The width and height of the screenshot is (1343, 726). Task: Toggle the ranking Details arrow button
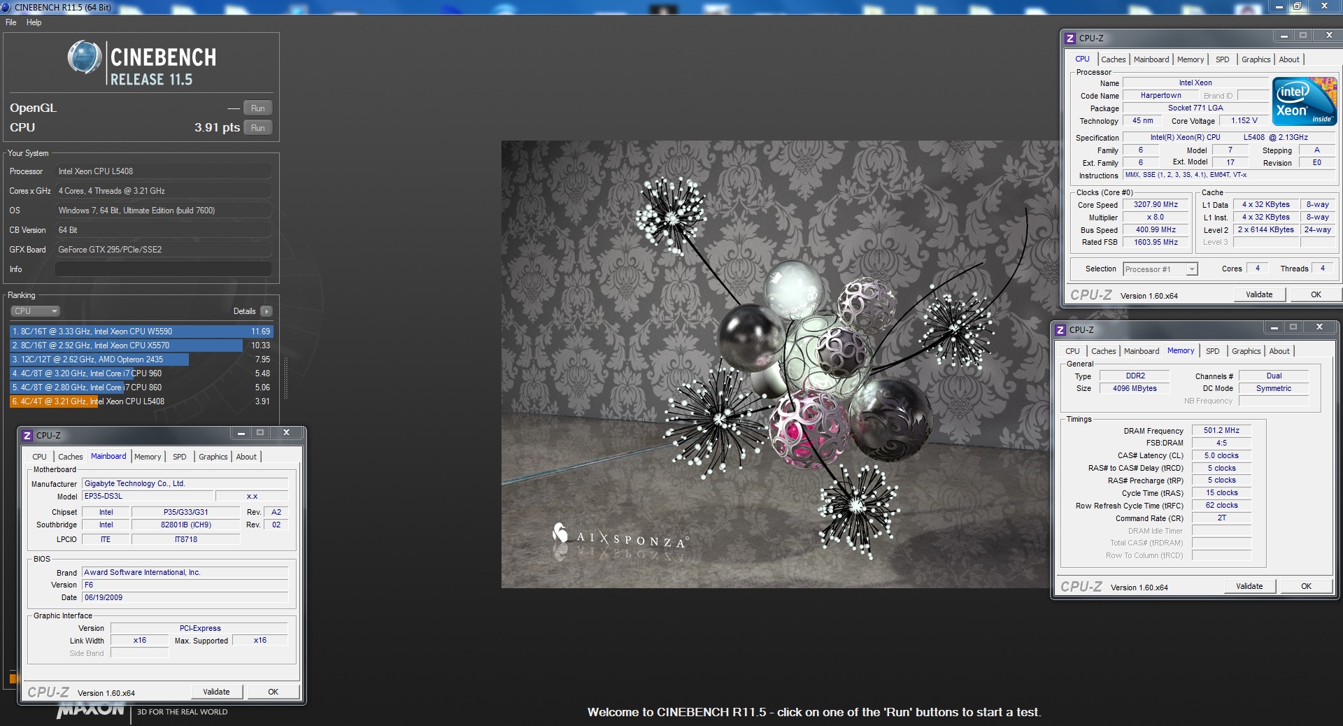coord(266,311)
